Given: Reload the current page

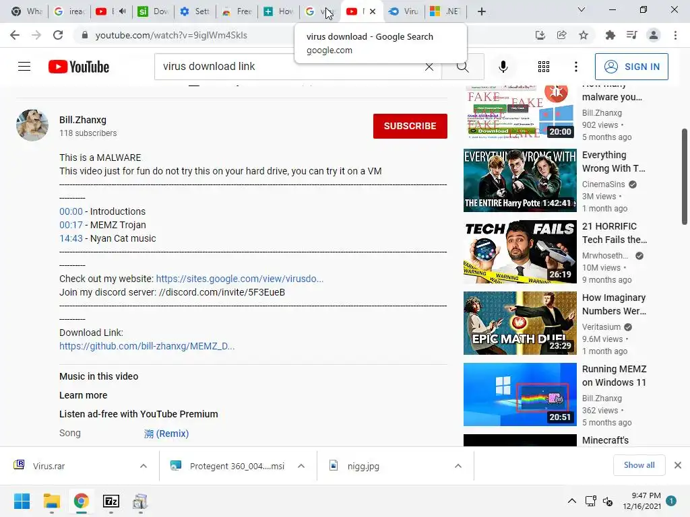Looking at the screenshot, I should (x=58, y=35).
